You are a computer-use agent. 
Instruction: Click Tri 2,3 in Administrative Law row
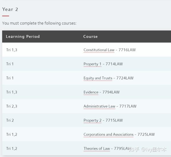[12, 106]
